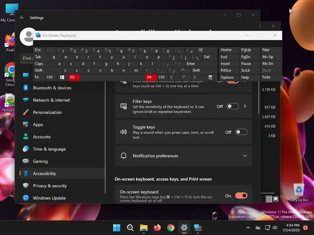The image size is (314, 235).
Task: Click the volume icon in system tray
Action: pos(275,228)
